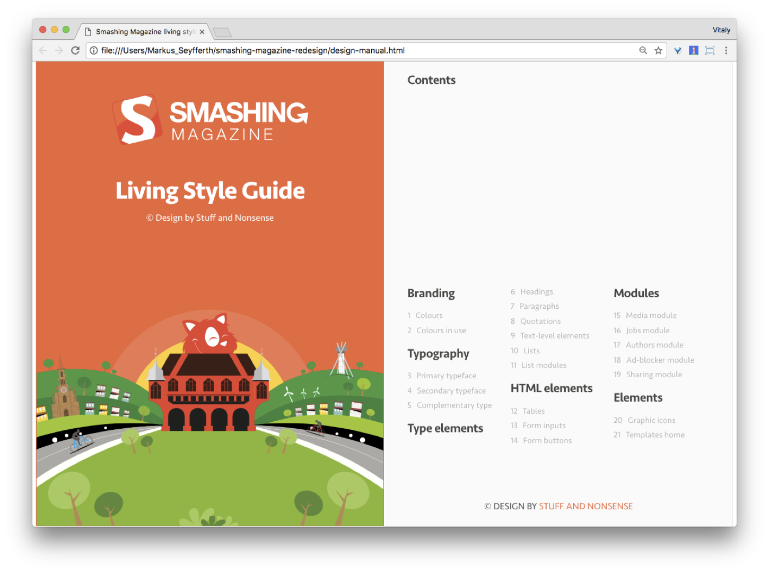The image size is (769, 573).
Task: Click the Living Style Guide title
Action: [210, 191]
